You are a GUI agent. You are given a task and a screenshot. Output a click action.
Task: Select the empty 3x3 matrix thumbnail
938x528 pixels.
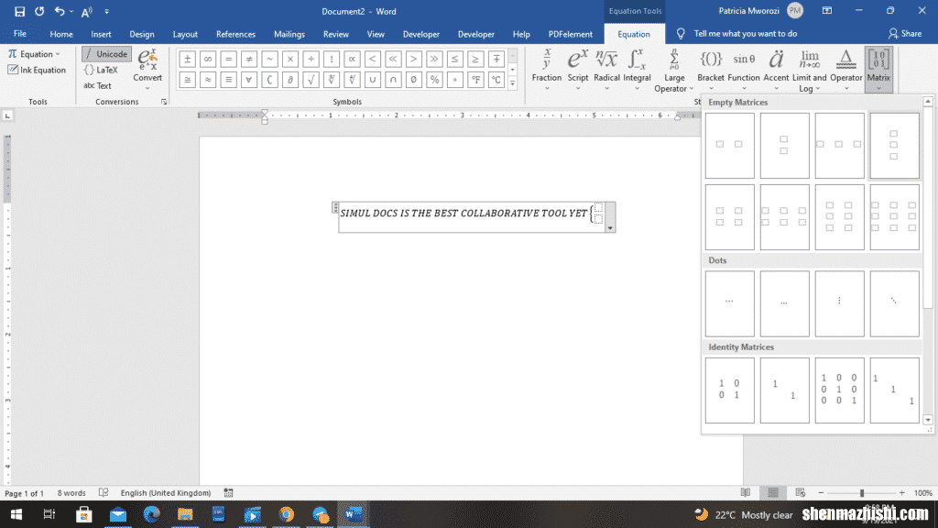point(894,216)
